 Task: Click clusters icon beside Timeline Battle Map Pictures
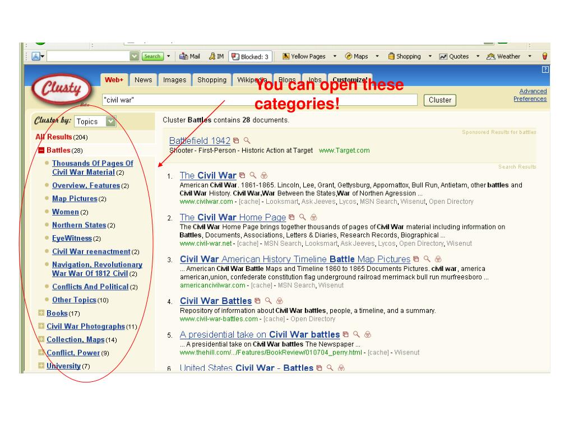(438, 259)
